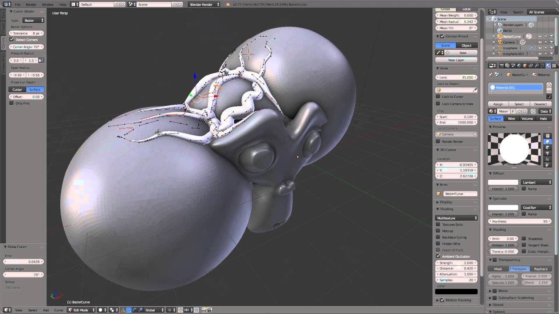This screenshot has height=314, width=559.
Task: Expand the RenderLayers entry in the outliner
Action: click(x=495, y=24)
